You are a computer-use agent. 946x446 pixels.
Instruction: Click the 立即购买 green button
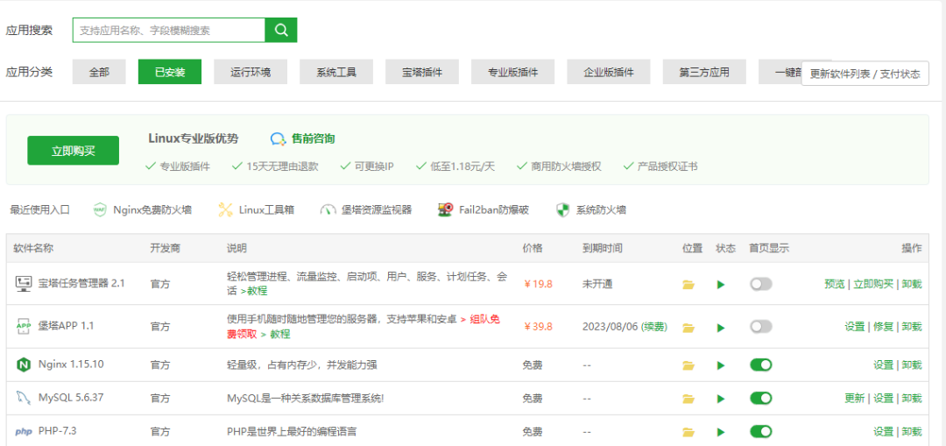pyautogui.click(x=73, y=151)
